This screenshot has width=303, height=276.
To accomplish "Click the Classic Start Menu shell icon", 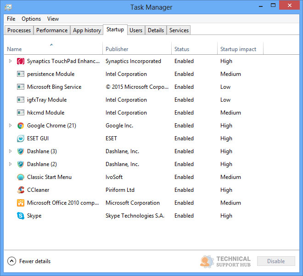I will (21, 177).
